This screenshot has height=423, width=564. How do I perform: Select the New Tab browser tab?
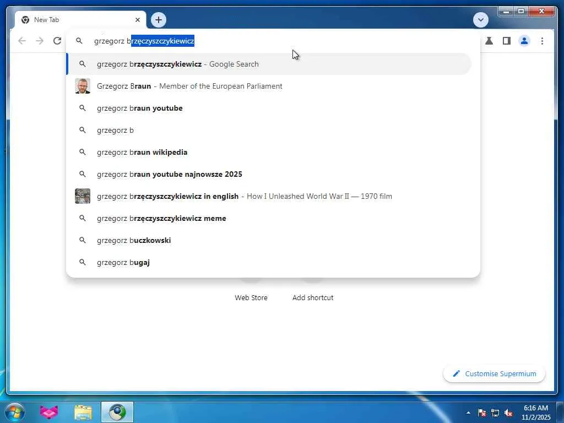tap(80, 20)
